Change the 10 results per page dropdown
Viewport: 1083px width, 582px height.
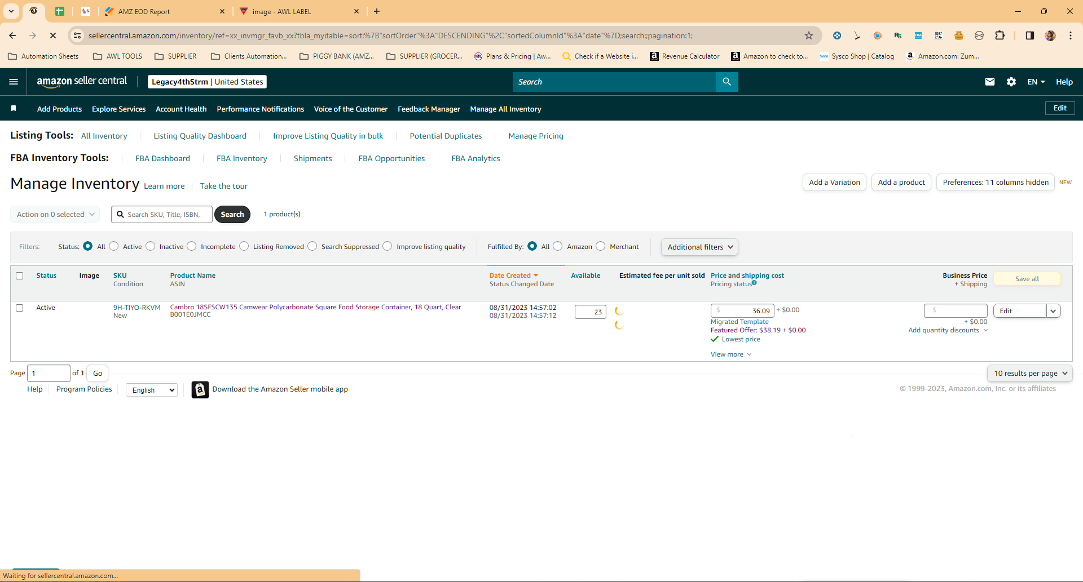[1030, 373]
